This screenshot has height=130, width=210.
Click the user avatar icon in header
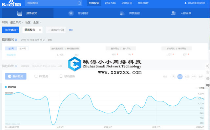click(x=185, y=3)
